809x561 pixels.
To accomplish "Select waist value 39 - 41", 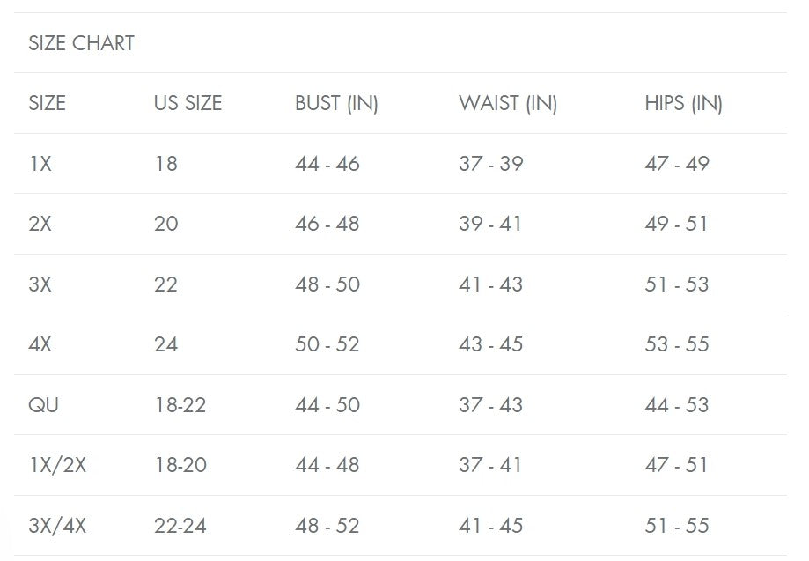I will [x=489, y=224].
